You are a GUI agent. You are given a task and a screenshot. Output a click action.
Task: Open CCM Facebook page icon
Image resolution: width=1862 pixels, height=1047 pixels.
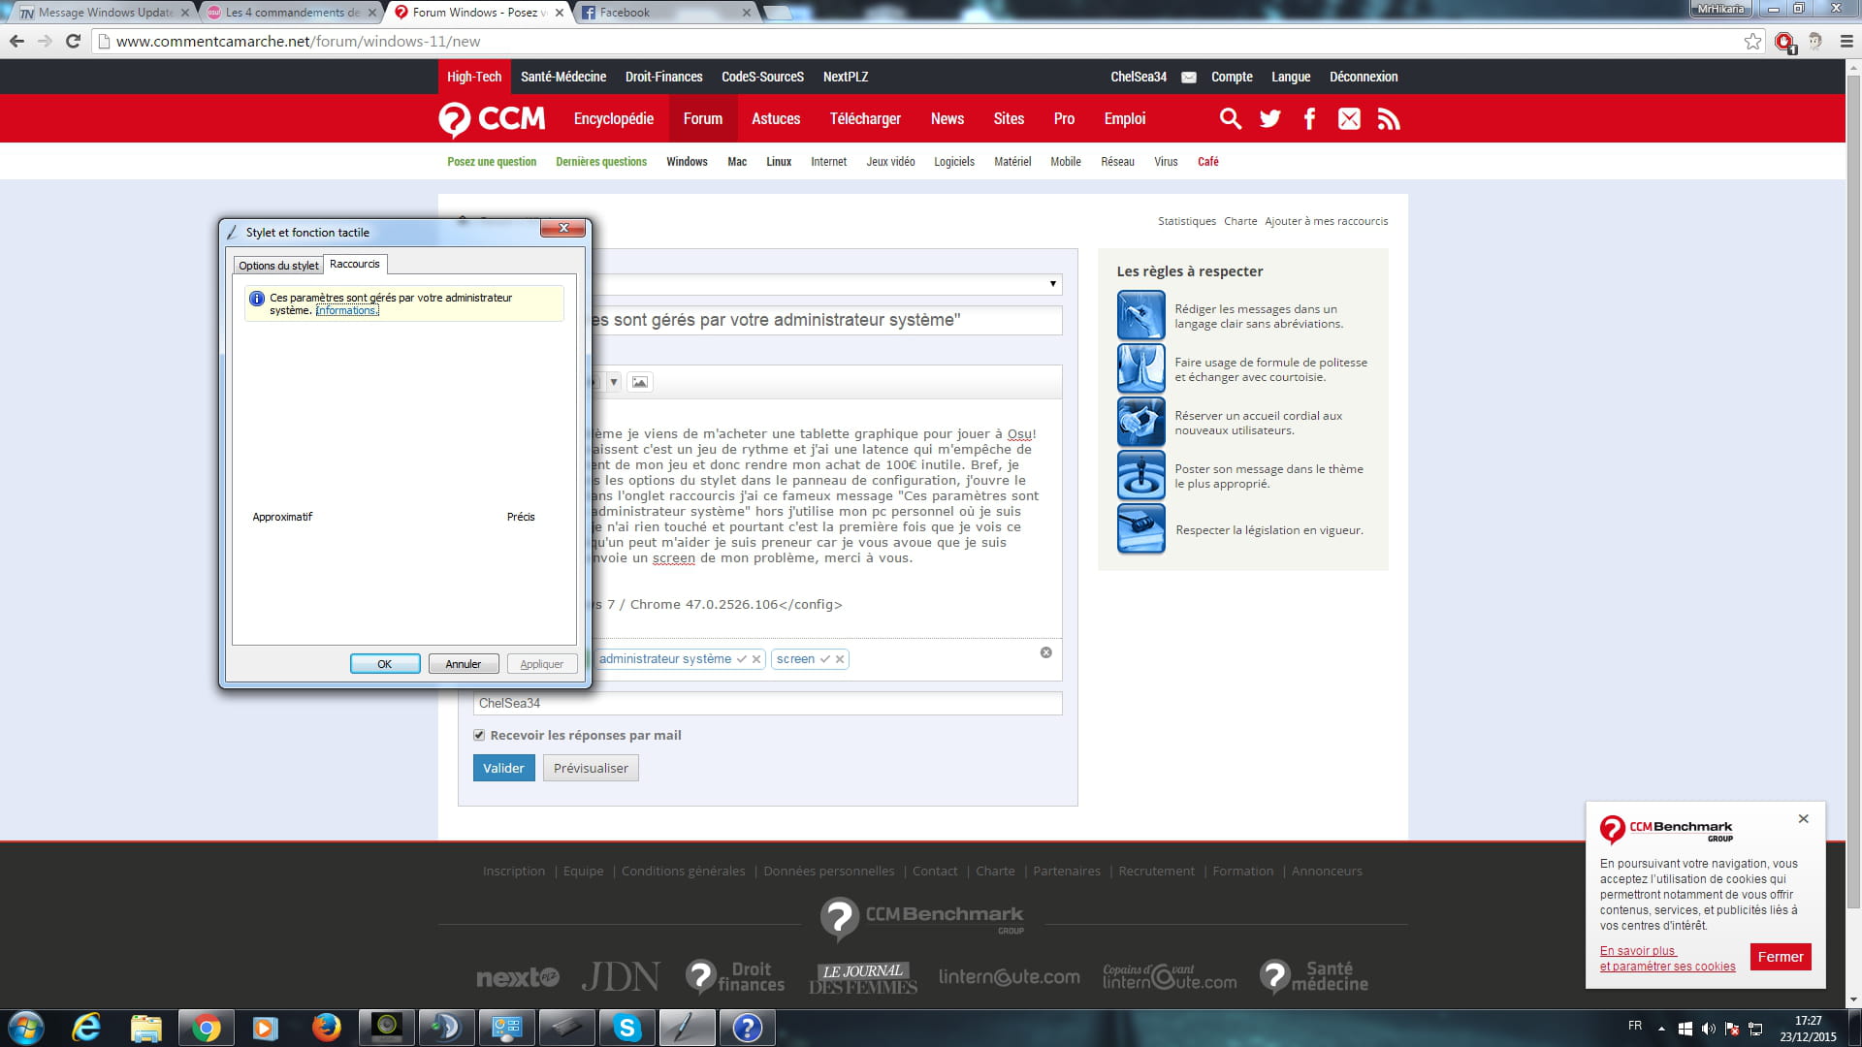pos(1309,119)
